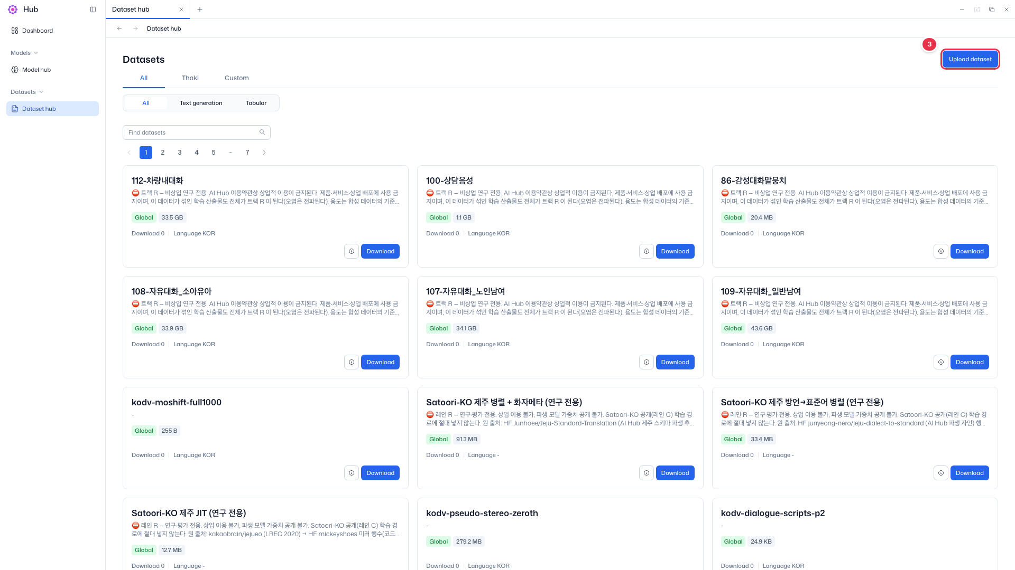Image resolution: width=1015 pixels, height=570 pixels.
Task: Filter by Tabular datasets
Action: pos(256,103)
